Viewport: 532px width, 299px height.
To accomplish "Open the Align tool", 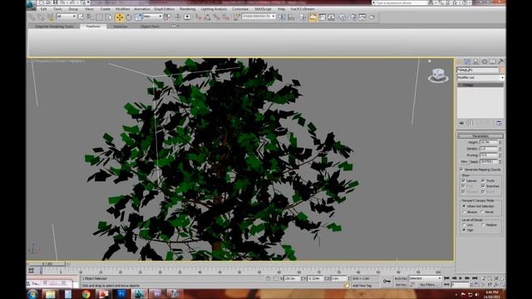I will click(x=292, y=17).
